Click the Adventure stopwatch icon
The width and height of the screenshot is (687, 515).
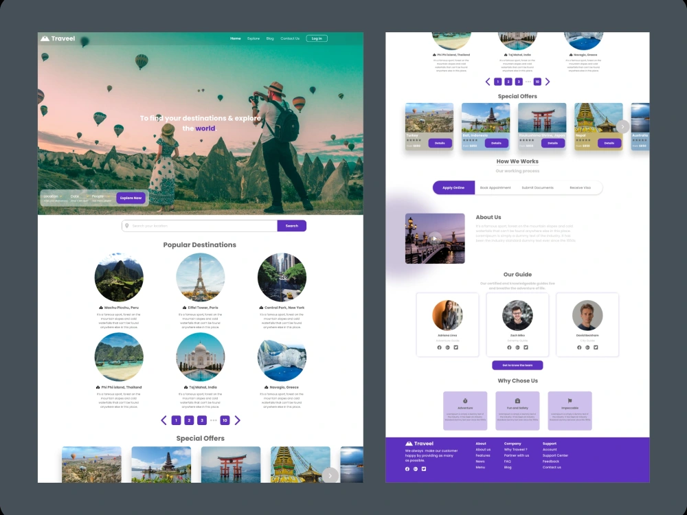pyautogui.click(x=465, y=401)
